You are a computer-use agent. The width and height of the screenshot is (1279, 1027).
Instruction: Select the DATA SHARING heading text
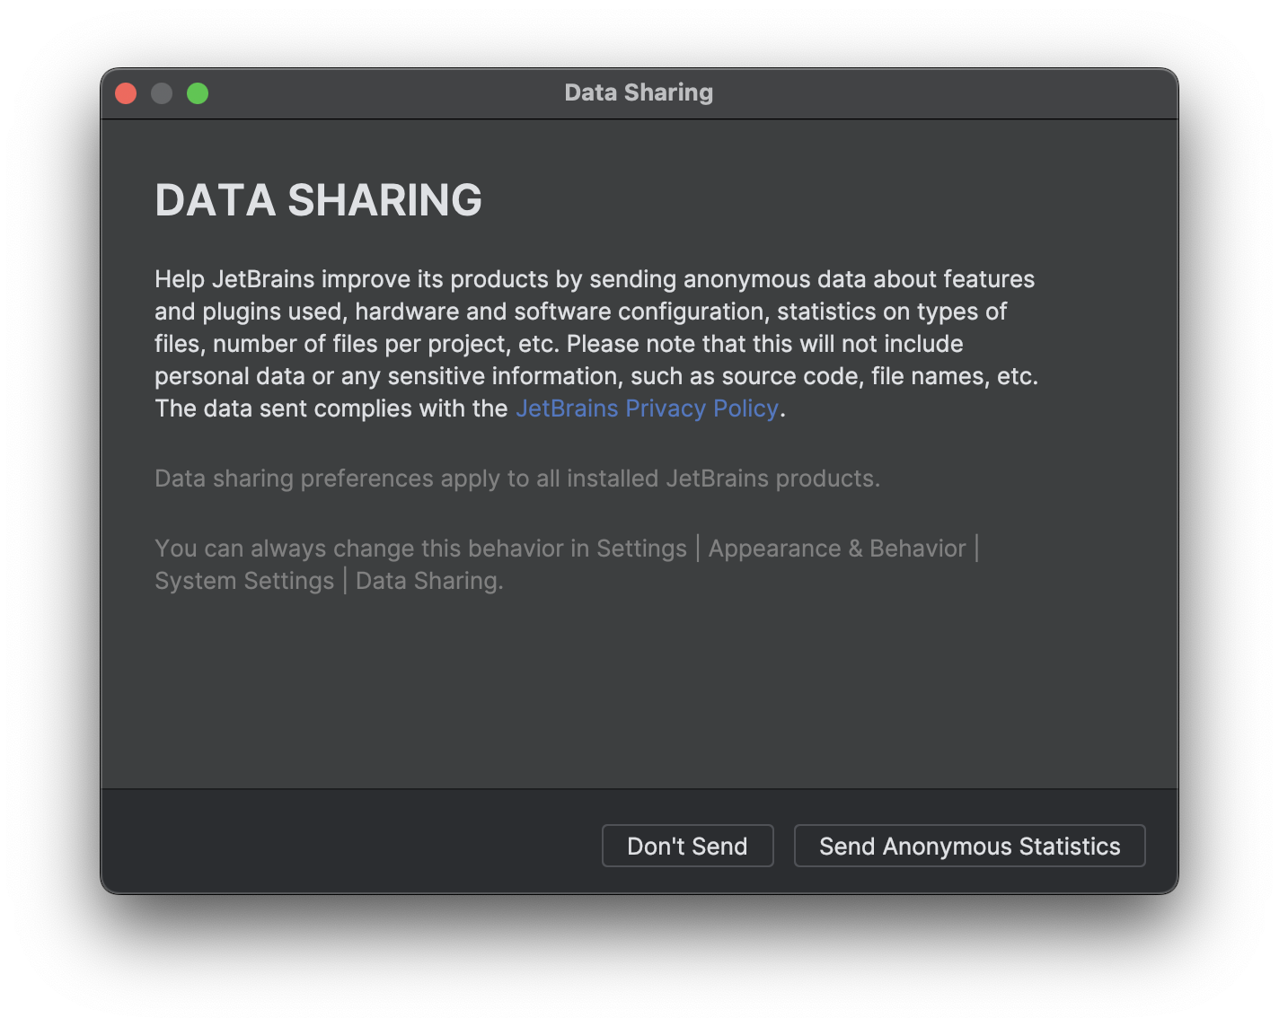tap(319, 199)
